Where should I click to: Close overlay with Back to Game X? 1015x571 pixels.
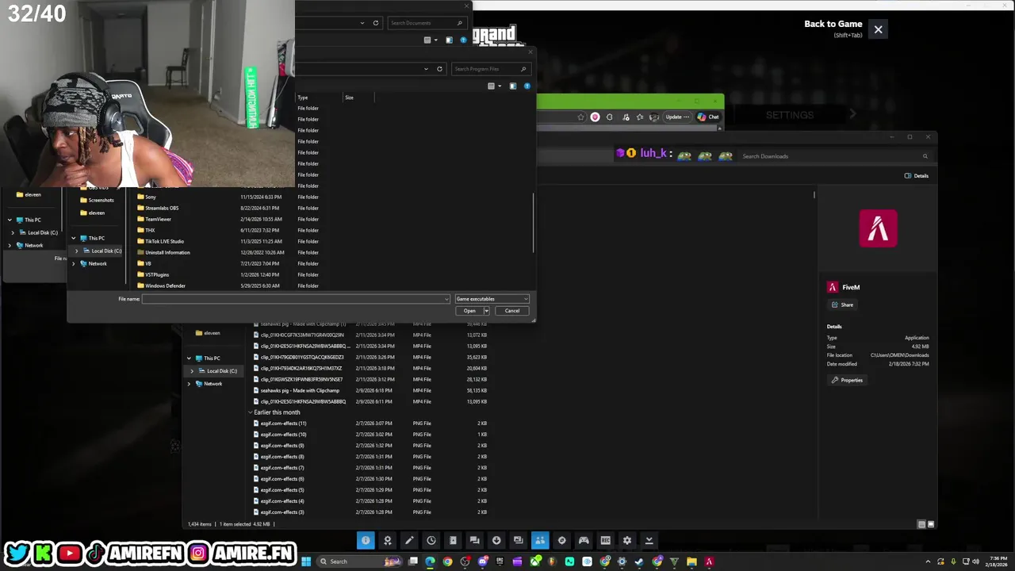(x=878, y=29)
